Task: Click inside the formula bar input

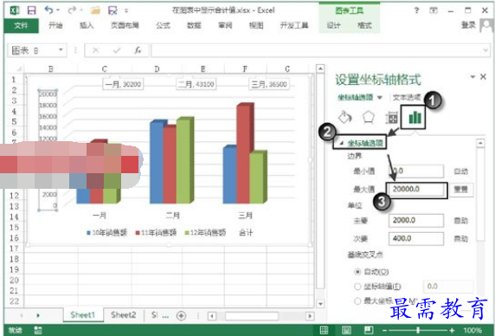Action: point(317,50)
